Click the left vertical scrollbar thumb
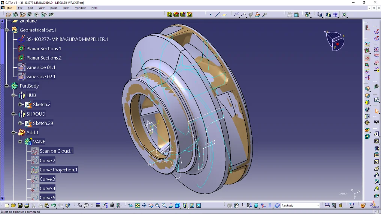381x214 pixels. click(2, 41)
